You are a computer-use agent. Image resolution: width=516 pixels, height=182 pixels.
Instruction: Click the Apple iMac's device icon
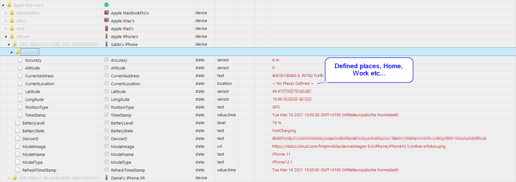pyautogui.click(x=107, y=20)
